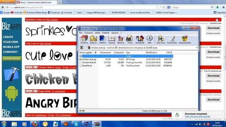Screen dimensions: 226x127
Task: Open Firefox from the taskbar
Action: point(35,124)
